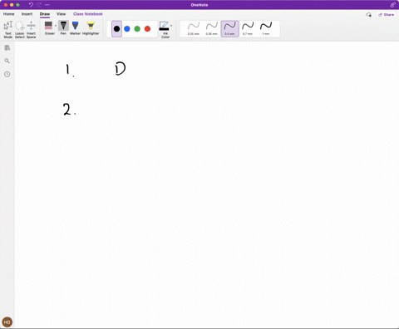Pick the black ink color
399x329 pixels.
[x=116, y=29]
